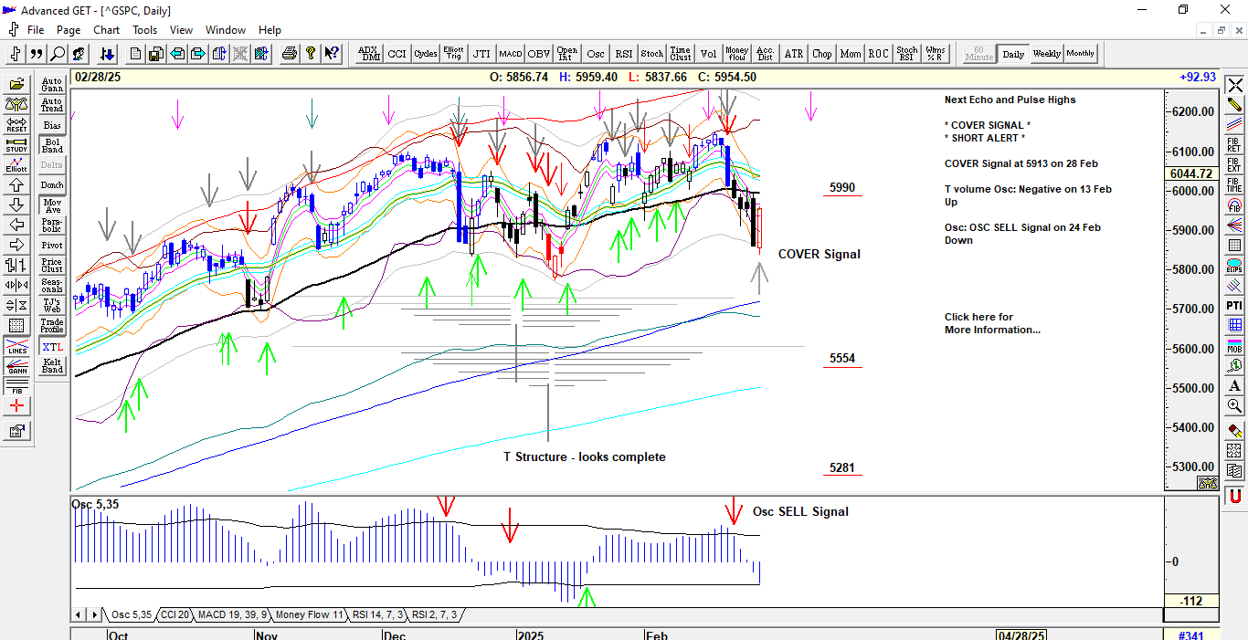Switch to the CCI 20 tab

click(175, 615)
